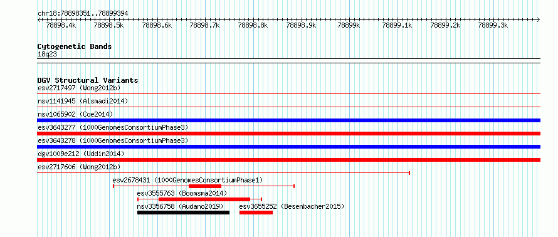
Task: Click the 78898.7k ruler tick label
Action: 205,25
